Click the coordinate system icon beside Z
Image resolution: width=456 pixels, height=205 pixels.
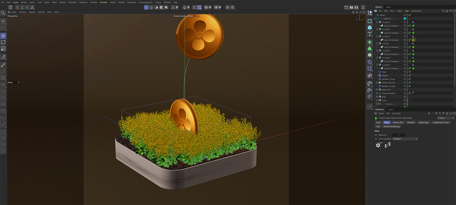pyautogui.click(x=33, y=7)
